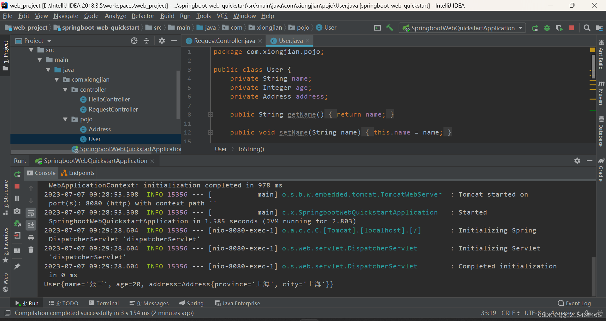This screenshot has height=321, width=606.
Task: Open the Refactor menu
Action: pos(143,16)
